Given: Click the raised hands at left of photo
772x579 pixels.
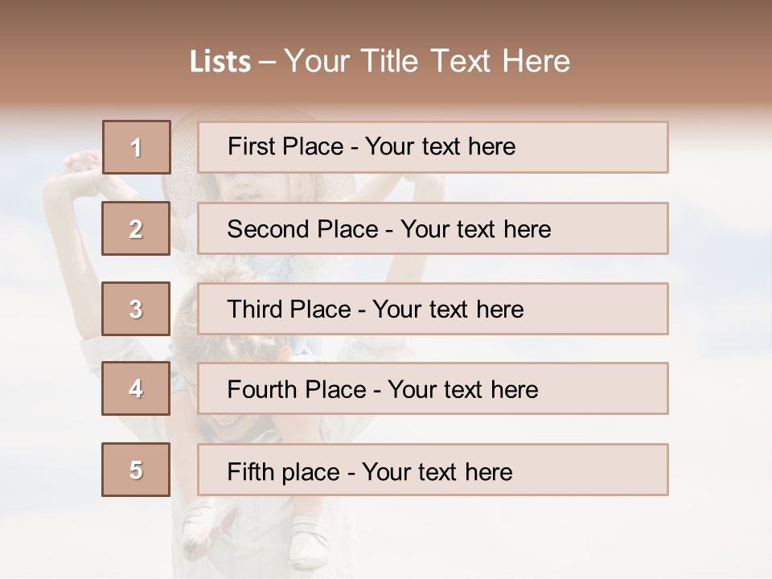Looking at the screenshot, I should pos(80,163).
